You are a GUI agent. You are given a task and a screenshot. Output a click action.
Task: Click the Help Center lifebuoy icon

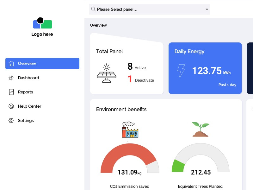(10, 106)
